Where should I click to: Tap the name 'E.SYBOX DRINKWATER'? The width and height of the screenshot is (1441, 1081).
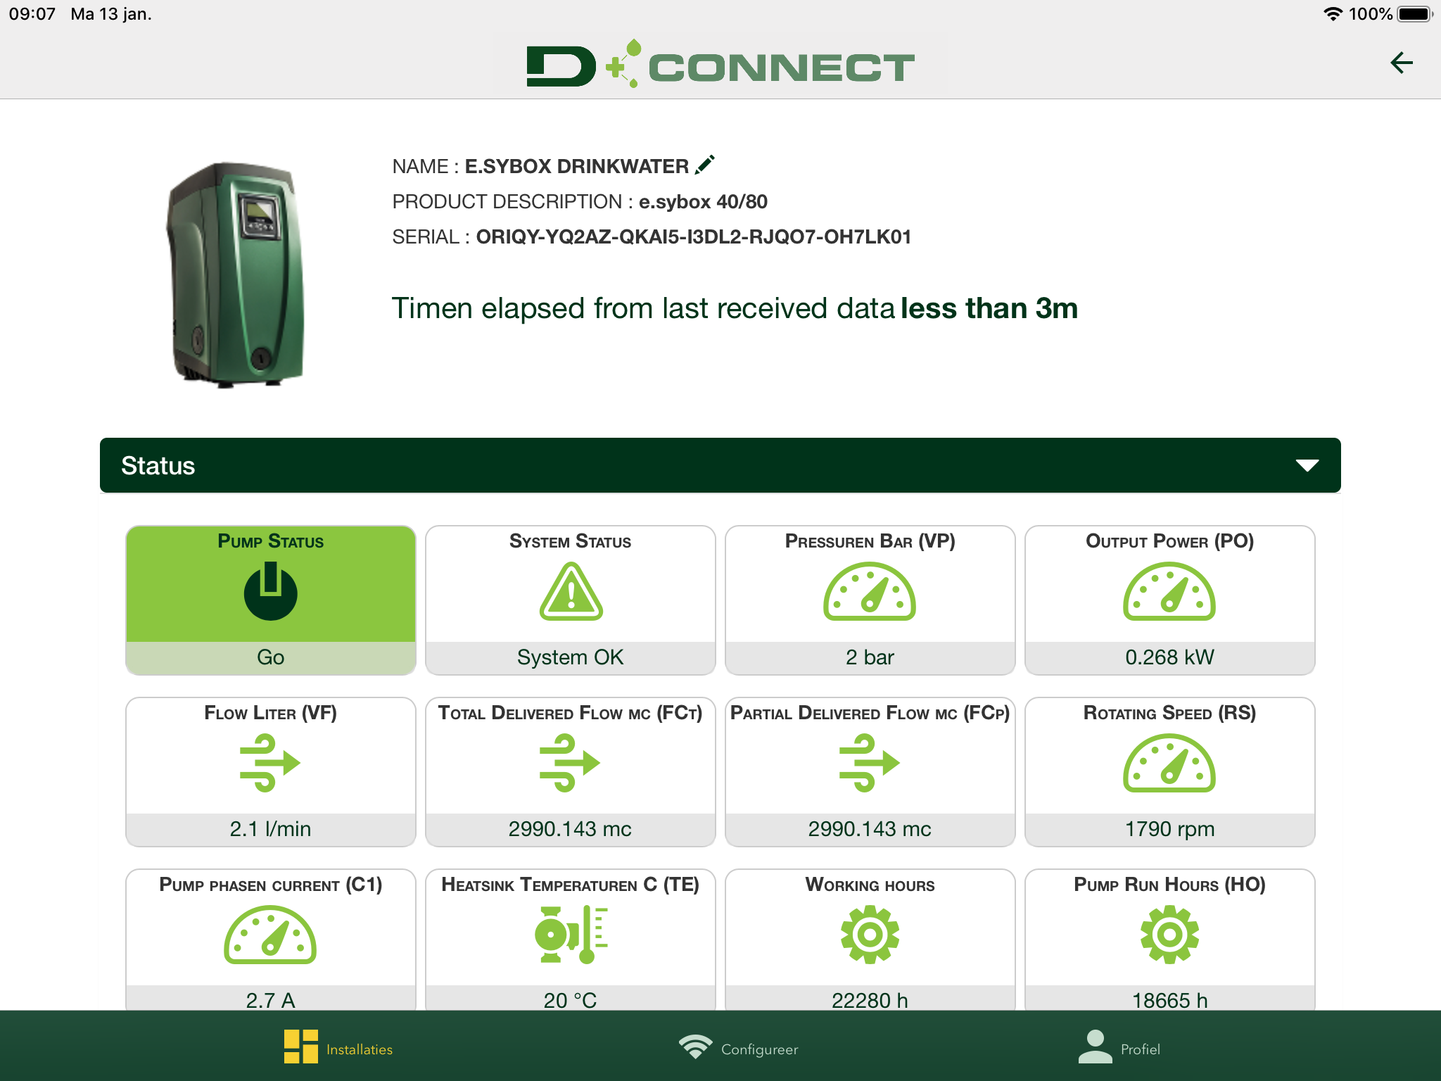pos(577,166)
